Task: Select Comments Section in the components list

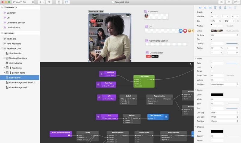Action: (x=16, y=22)
